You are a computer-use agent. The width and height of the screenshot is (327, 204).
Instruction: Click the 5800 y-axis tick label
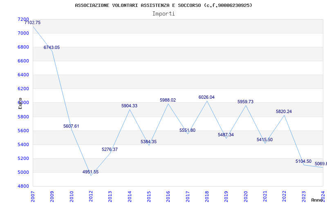click(23, 117)
